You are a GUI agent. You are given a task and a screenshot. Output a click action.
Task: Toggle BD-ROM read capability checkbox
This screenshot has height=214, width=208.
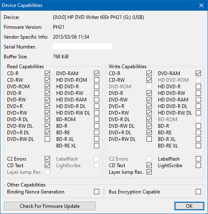pos(96,119)
